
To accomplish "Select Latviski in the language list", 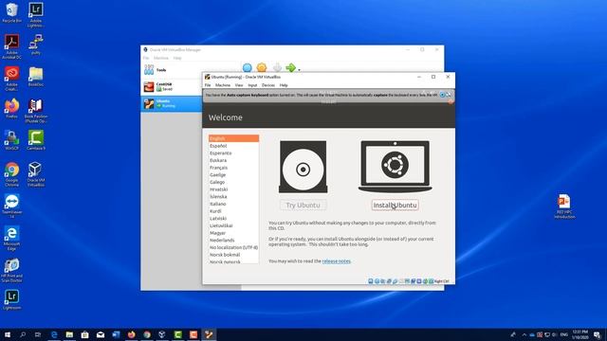I will click(233, 219).
